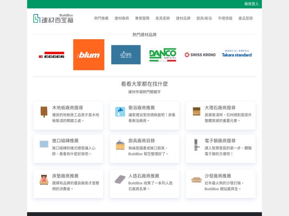Screen dimensions: 289x216
Task: Open the EGGER brand logo
Action: [52, 55]
